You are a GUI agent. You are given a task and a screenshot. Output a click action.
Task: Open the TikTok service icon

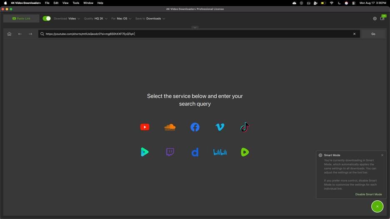245,127
